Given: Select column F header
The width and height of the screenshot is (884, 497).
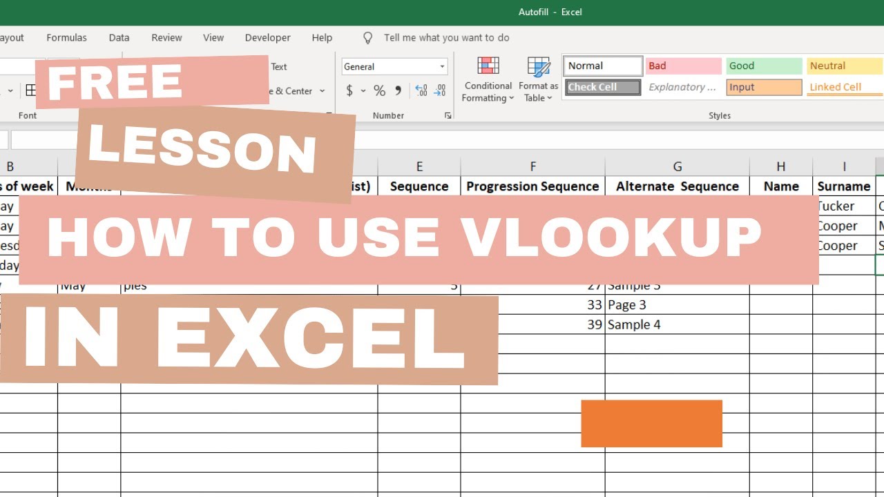Looking at the screenshot, I should point(532,166).
